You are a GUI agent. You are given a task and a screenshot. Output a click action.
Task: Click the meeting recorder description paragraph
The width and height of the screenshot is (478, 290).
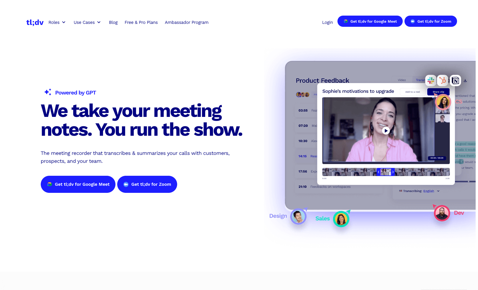tap(135, 157)
